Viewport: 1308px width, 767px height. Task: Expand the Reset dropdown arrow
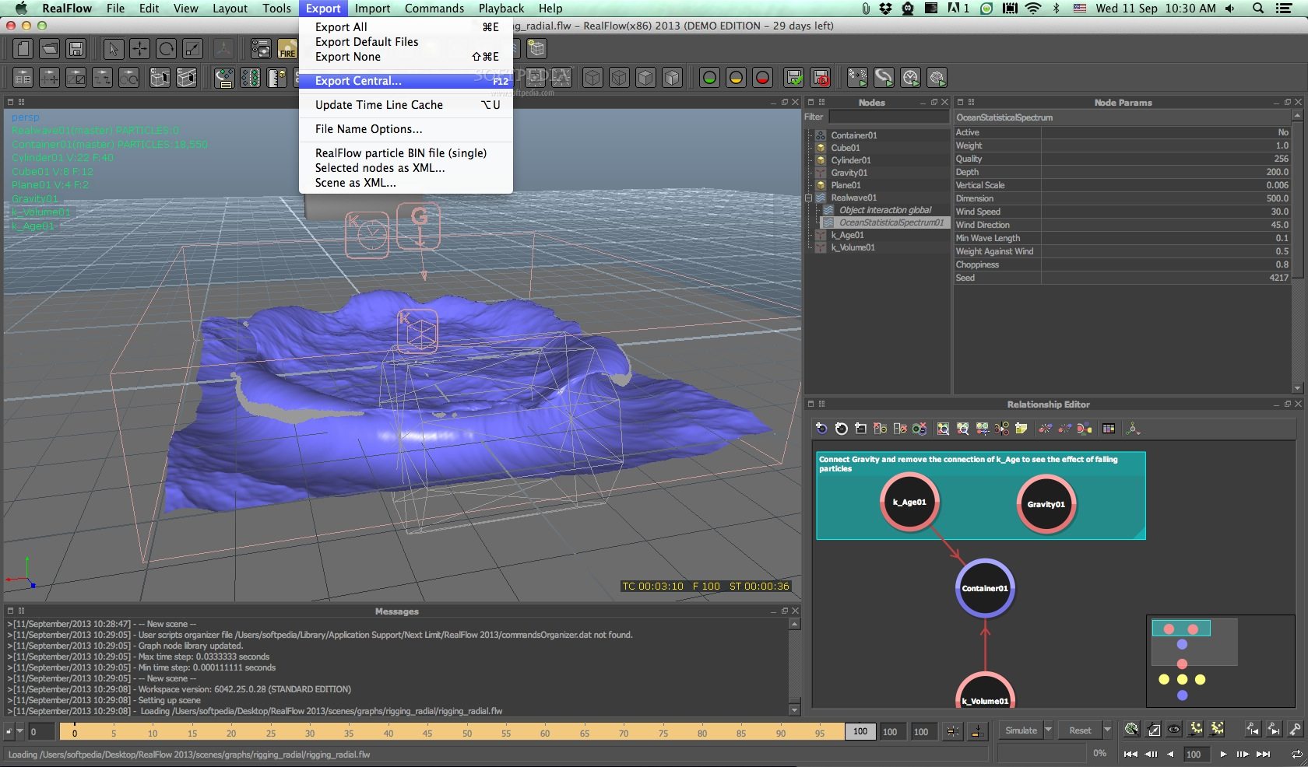point(1107,730)
